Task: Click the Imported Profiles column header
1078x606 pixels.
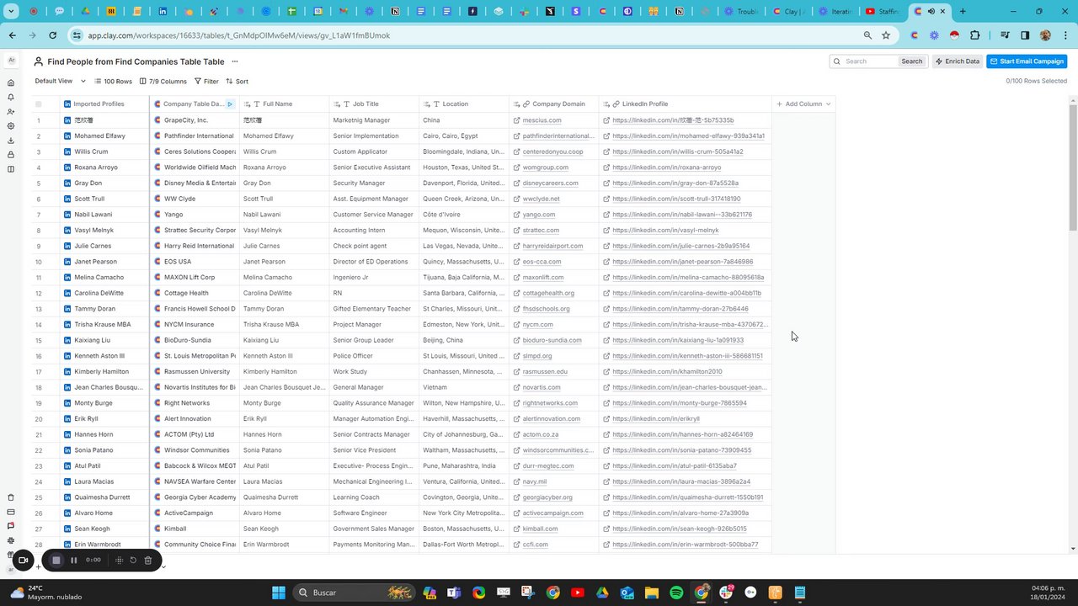Action: click(x=104, y=104)
